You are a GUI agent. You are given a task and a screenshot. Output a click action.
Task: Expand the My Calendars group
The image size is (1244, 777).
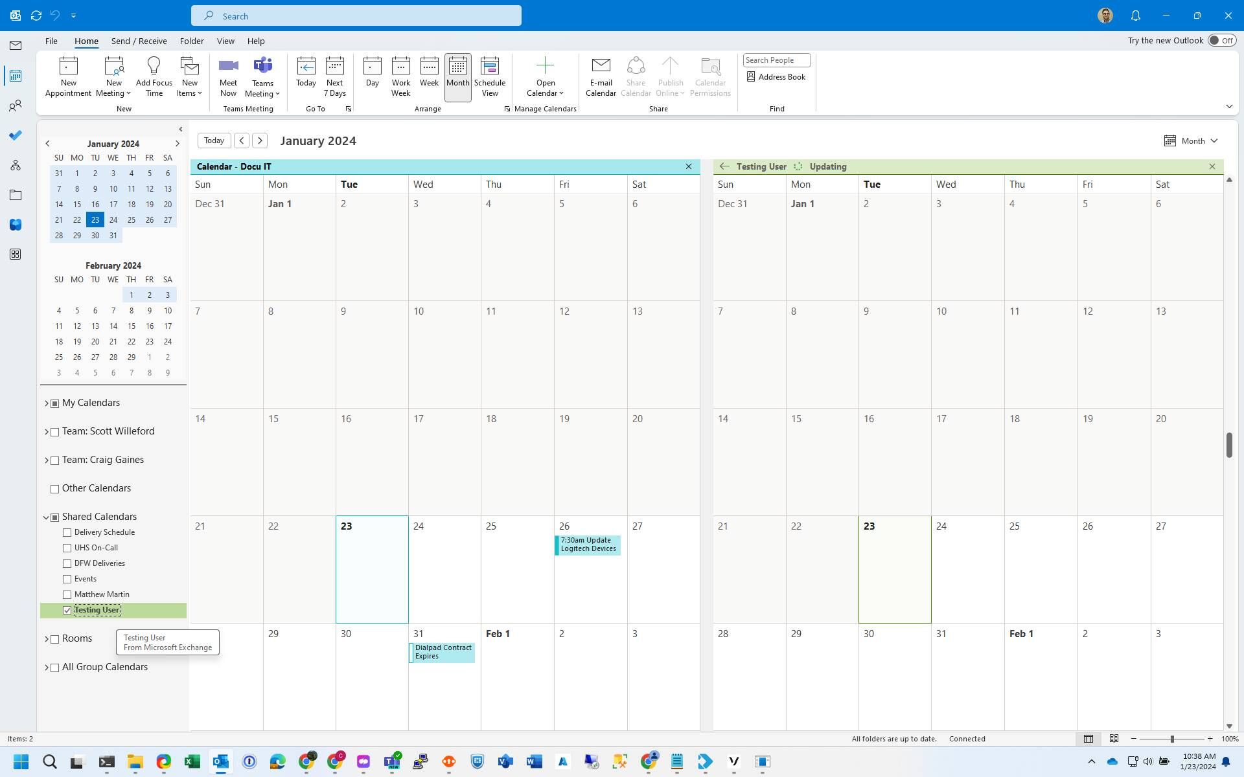click(x=47, y=403)
